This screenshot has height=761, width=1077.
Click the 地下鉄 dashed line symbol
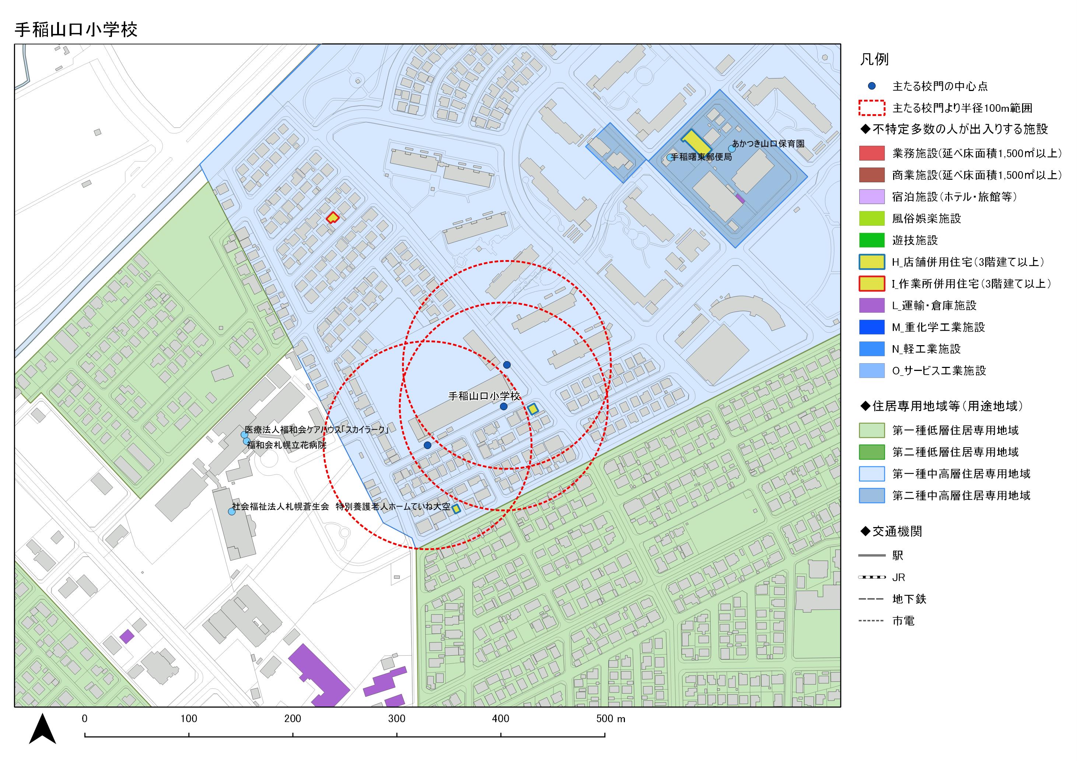click(871, 599)
